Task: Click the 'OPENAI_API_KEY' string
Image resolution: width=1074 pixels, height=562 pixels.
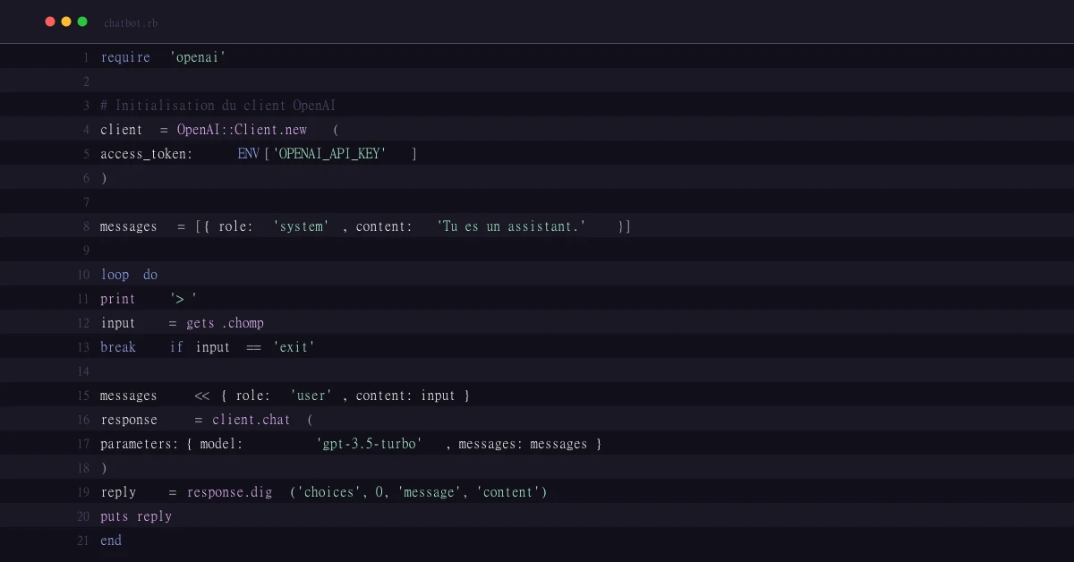Action: 329,154
